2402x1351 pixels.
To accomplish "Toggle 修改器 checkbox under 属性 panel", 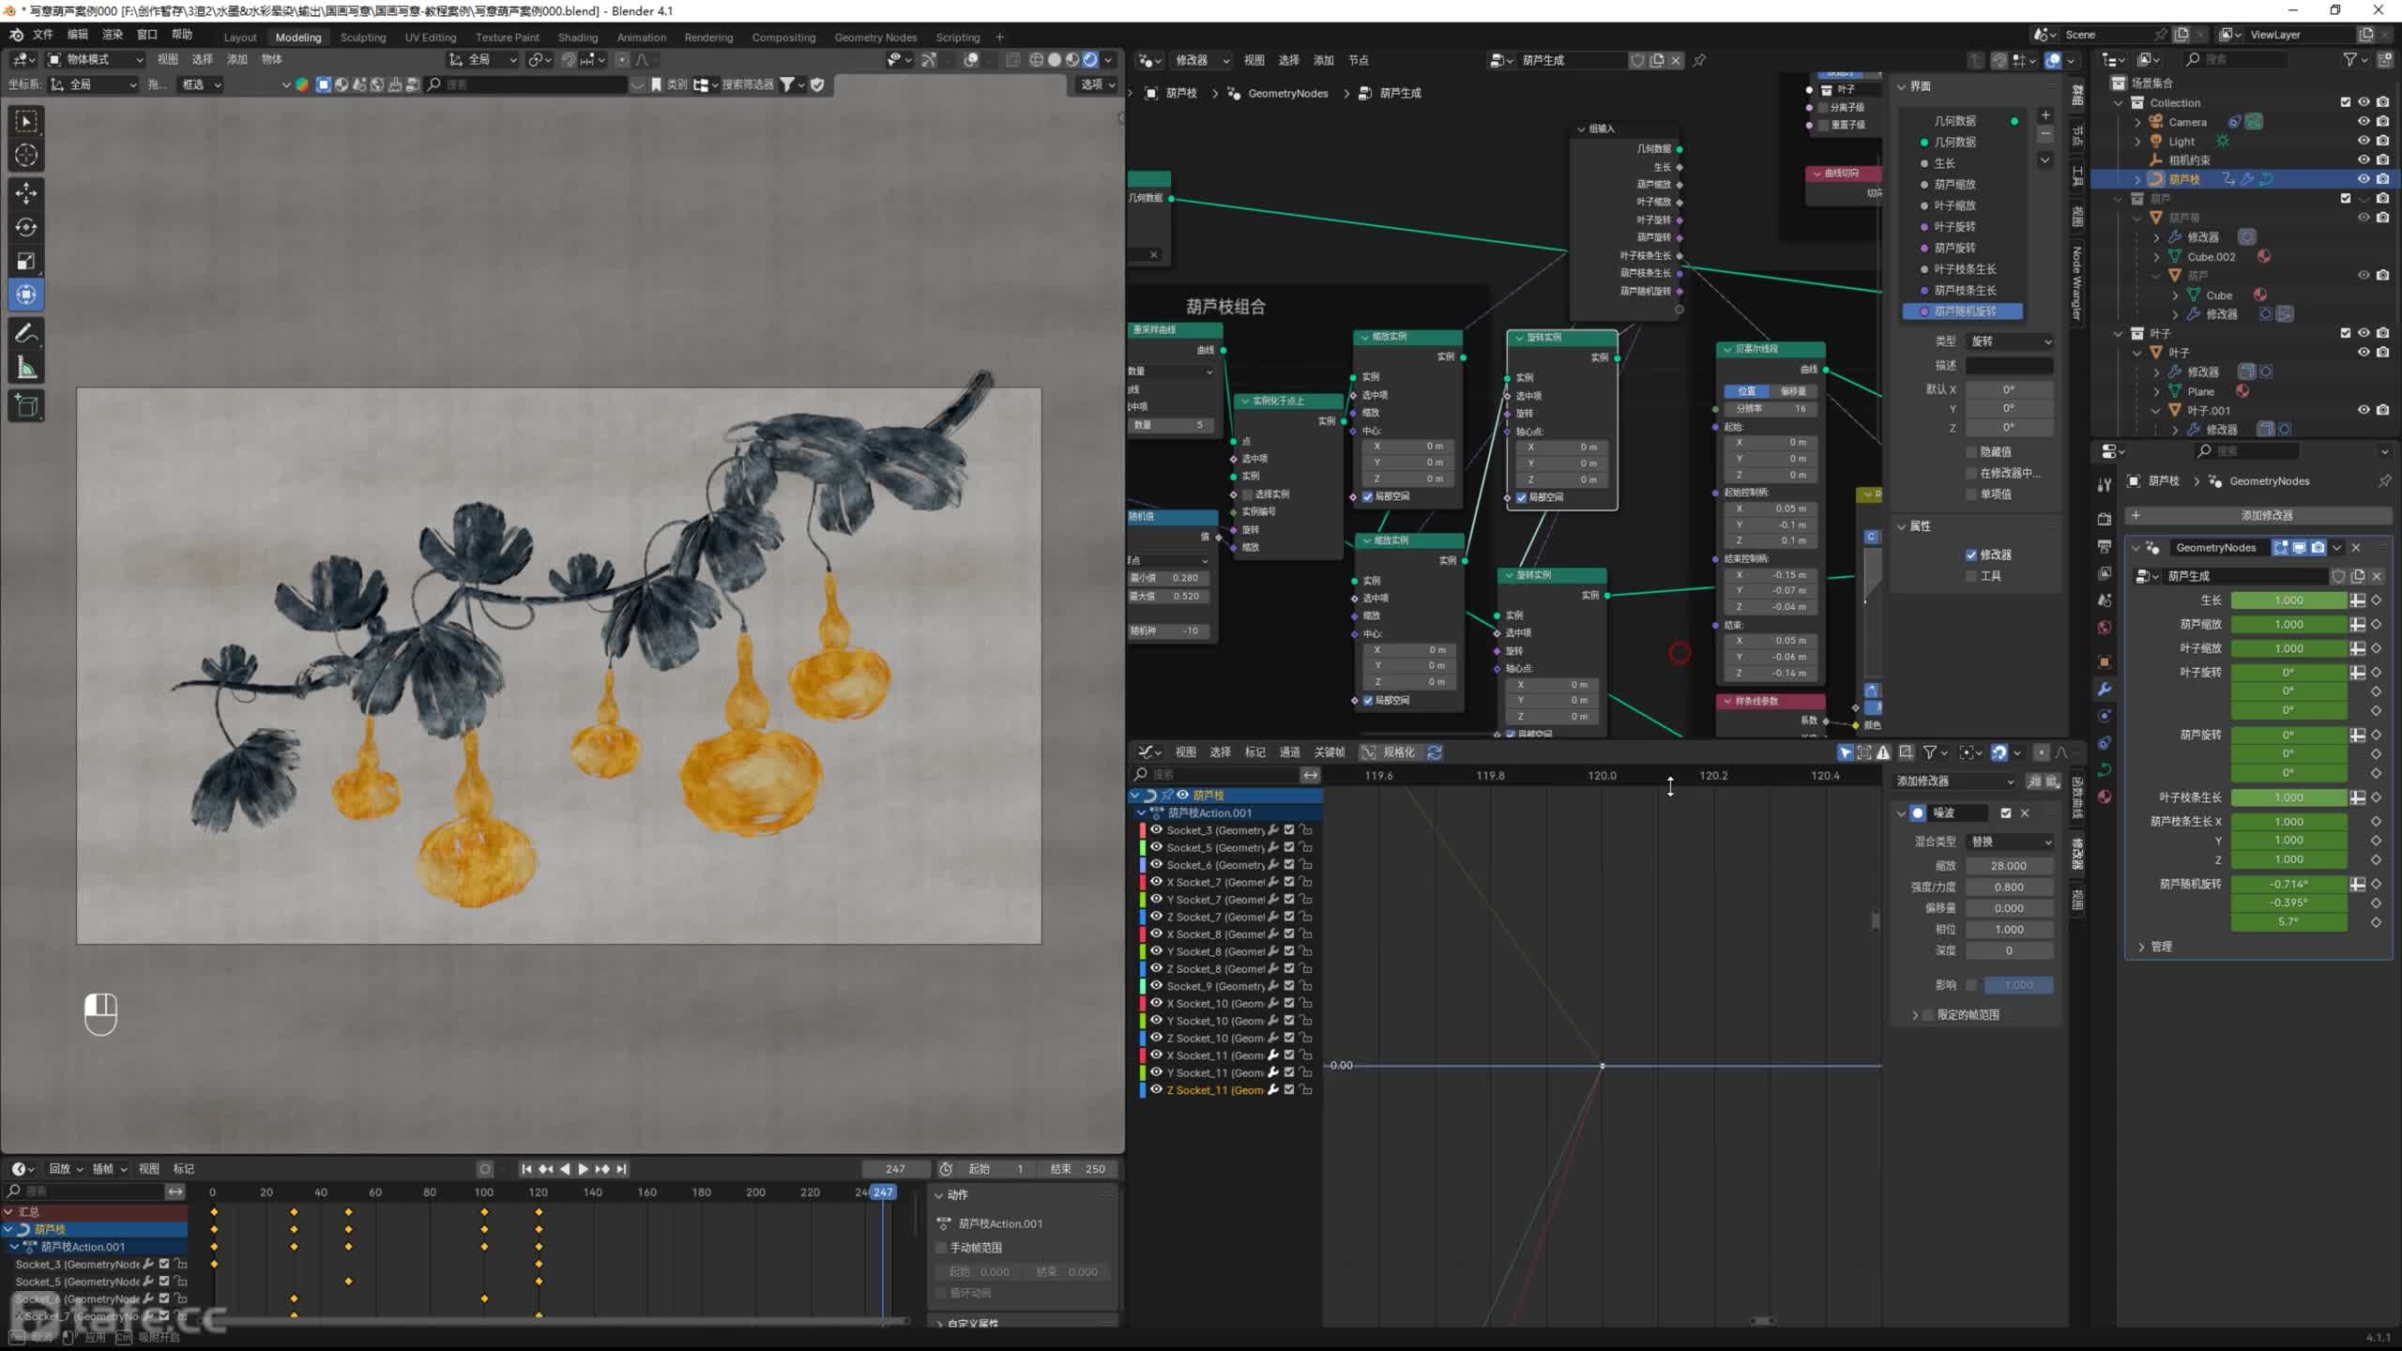I will (x=1971, y=554).
